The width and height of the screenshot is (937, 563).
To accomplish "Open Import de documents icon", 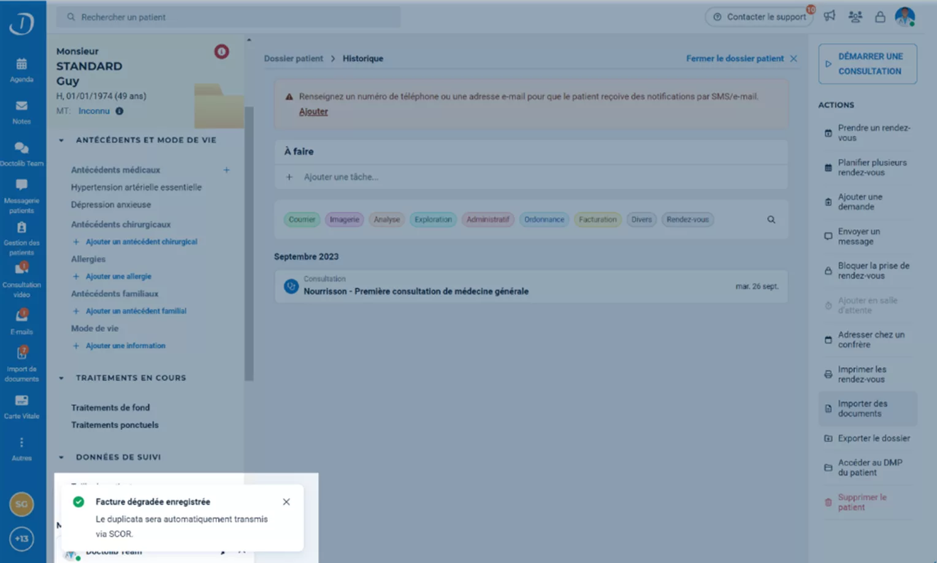I will tap(21, 354).
